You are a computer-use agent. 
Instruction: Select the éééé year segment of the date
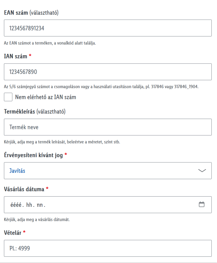[x=16, y=205]
